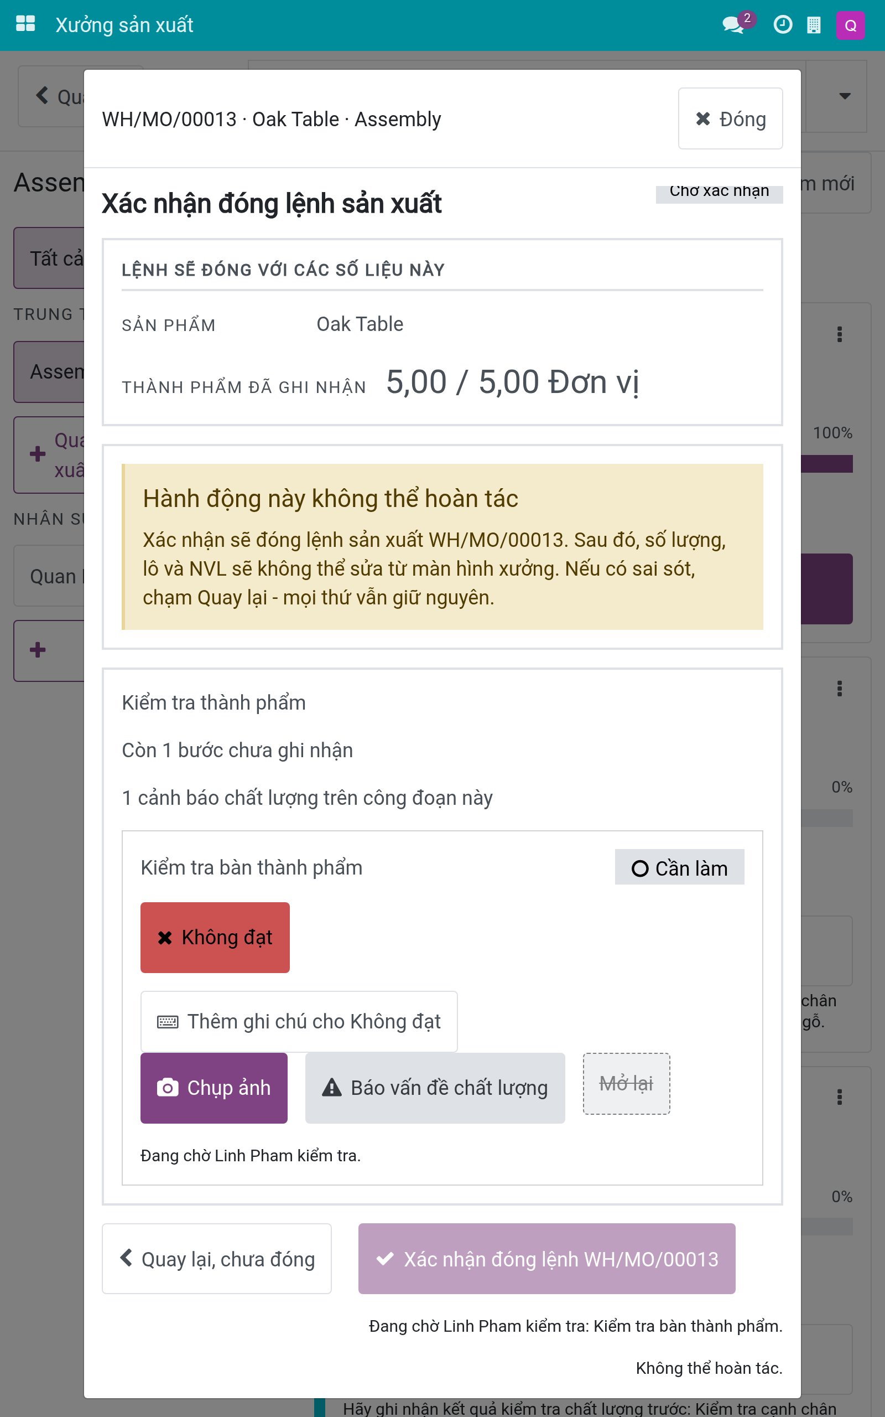Click the third card's three-dot menu
Image resolution: width=885 pixels, height=1417 pixels.
[840, 1097]
